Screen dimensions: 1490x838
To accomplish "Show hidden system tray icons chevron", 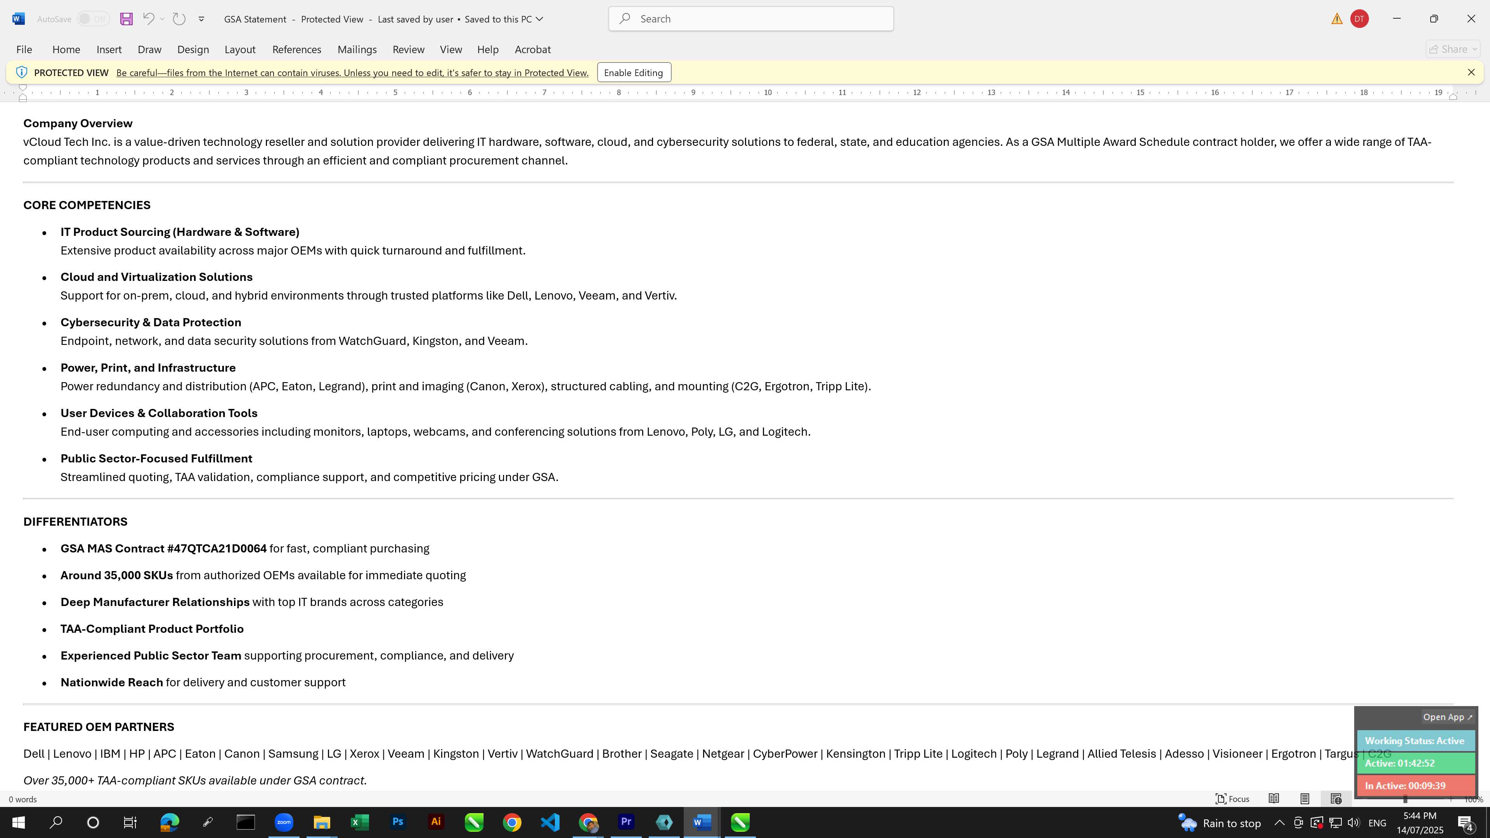I will 1279,823.
